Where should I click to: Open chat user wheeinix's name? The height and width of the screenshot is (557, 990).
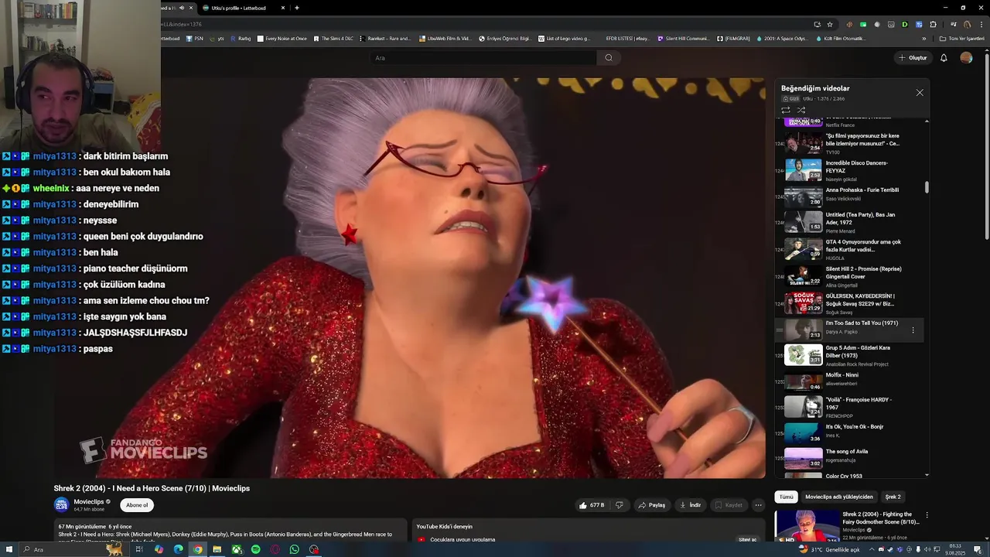[x=50, y=188]
